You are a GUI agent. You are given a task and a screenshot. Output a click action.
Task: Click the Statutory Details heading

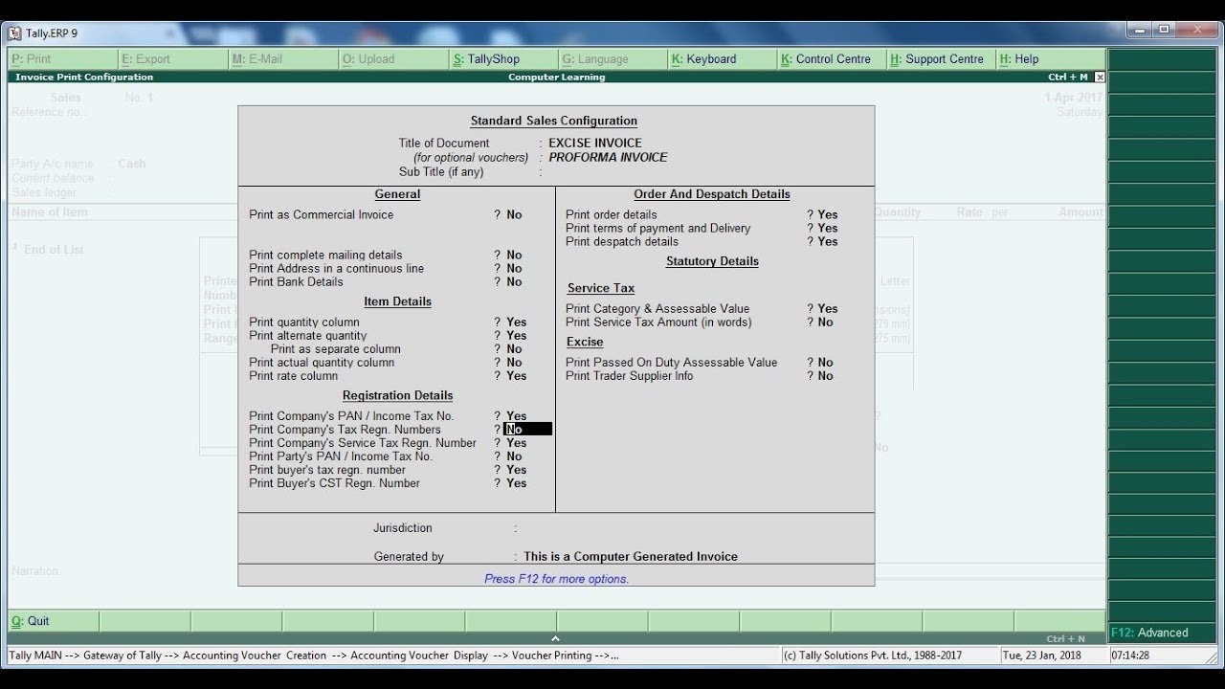712,261
